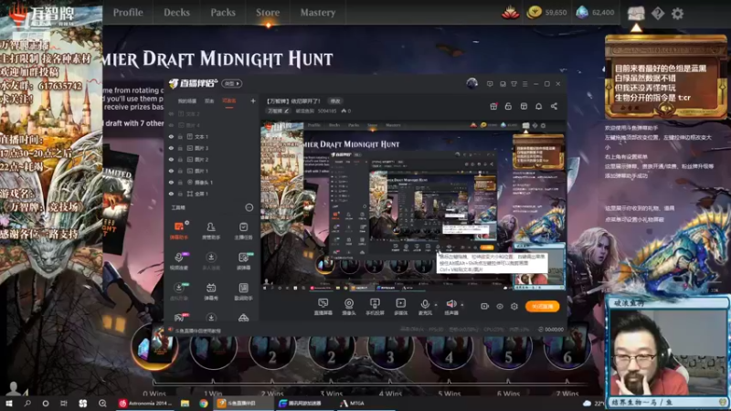Open the mode switch pill next to app logo
The height and width of the screenshot is (411, 731).
pos(232,84)
